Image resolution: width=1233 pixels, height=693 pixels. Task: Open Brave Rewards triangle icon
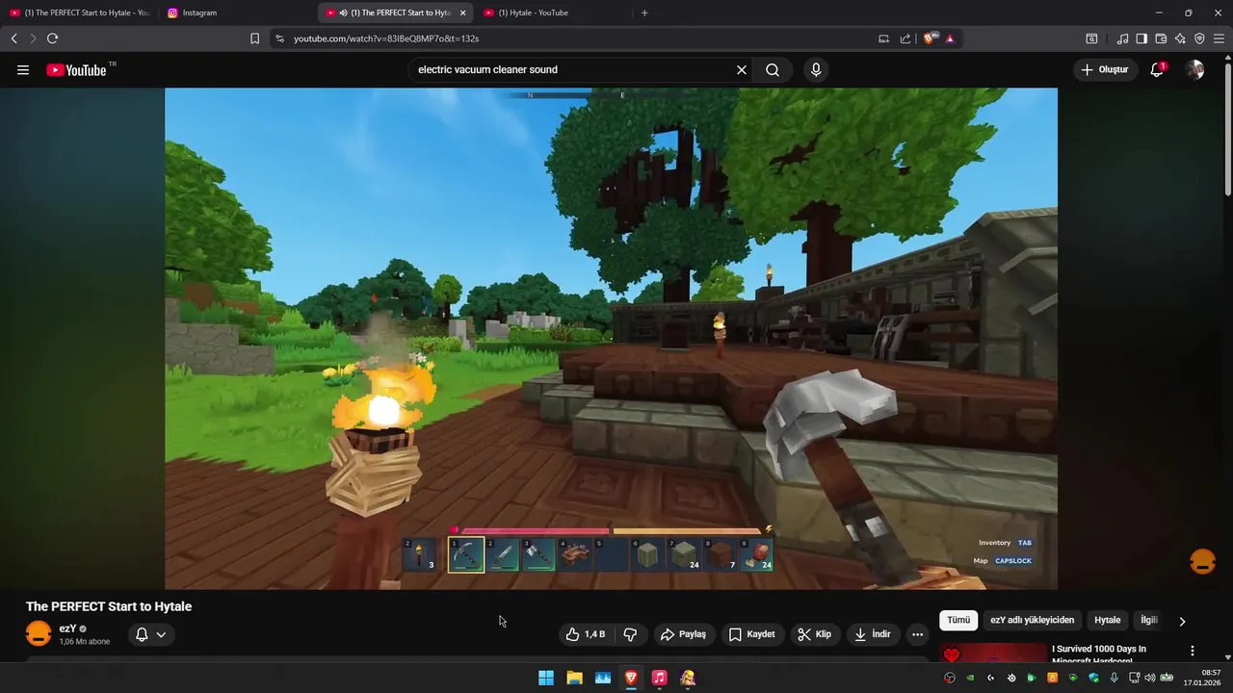point(950,38)
